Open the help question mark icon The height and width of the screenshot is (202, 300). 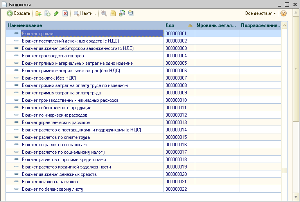coord(284,13)
